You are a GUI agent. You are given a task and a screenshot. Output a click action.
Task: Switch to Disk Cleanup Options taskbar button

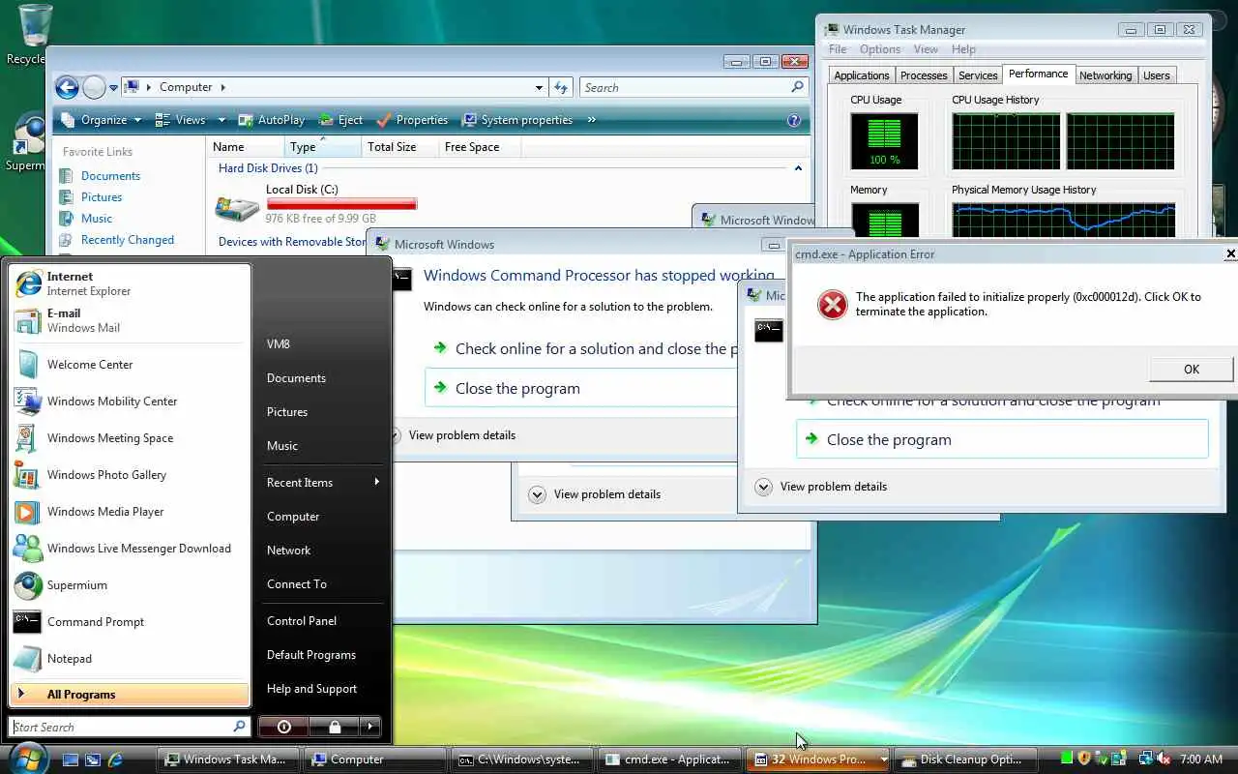coord(963,760)
